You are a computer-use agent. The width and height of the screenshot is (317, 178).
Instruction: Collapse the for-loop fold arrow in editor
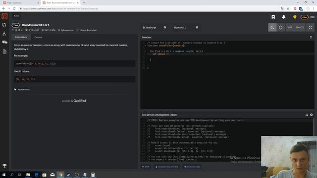pyautogui.click(x=146, y=51)
